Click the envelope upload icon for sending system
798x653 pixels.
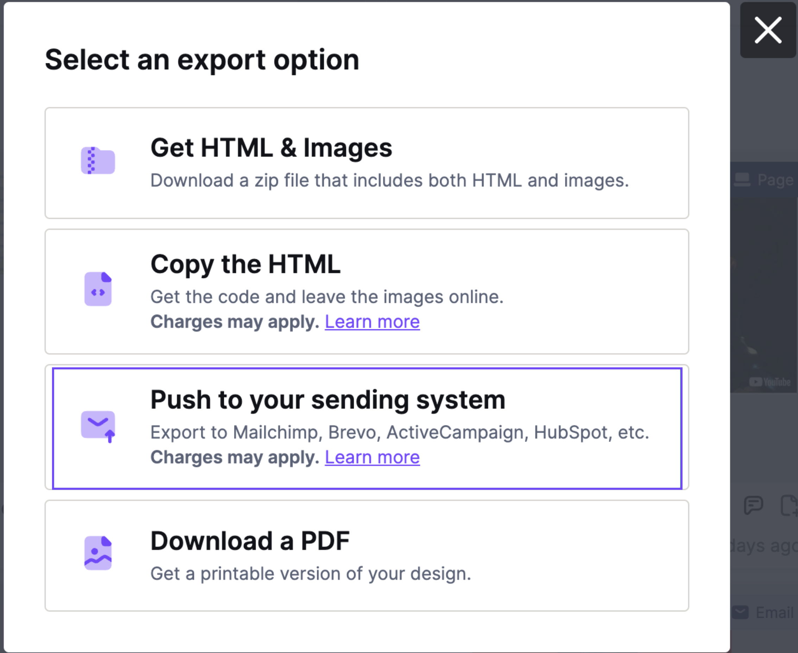98,426
